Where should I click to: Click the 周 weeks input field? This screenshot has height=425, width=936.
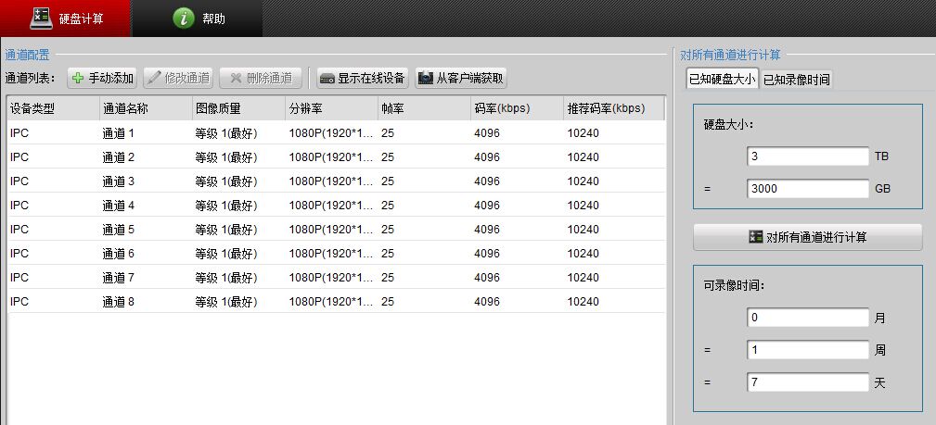[807, 350]
